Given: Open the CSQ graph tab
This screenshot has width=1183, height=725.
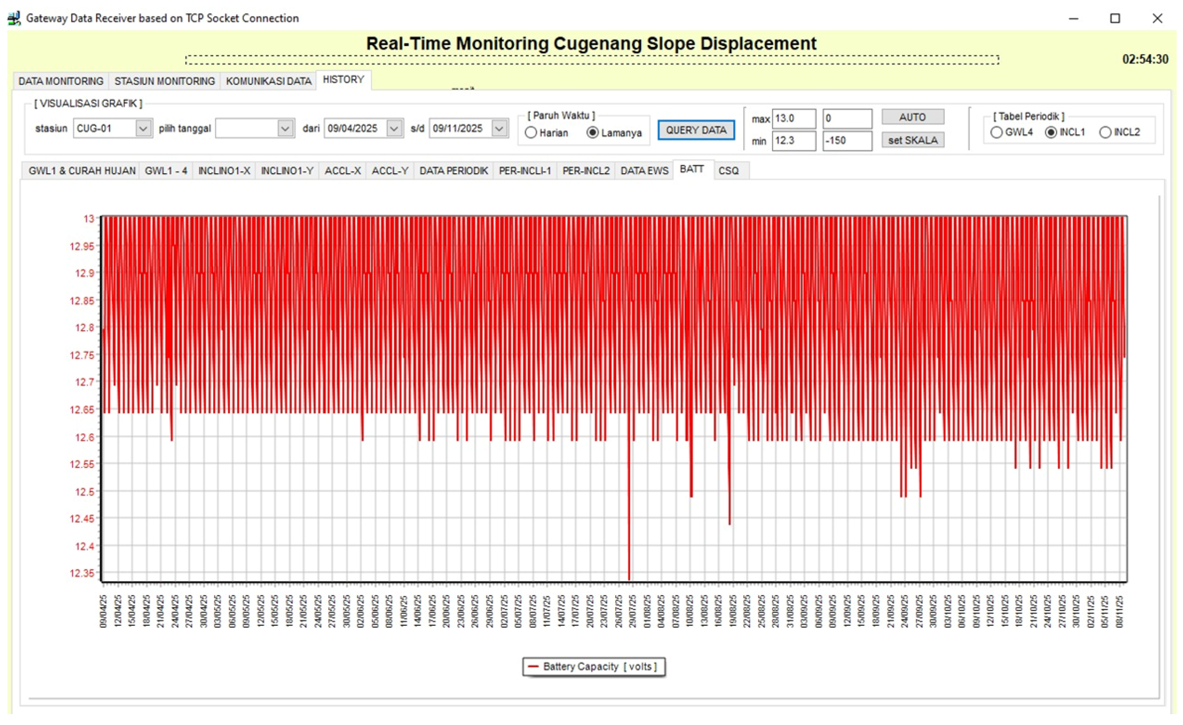Looking at the screenshot, I should click(x=729, y=171).
